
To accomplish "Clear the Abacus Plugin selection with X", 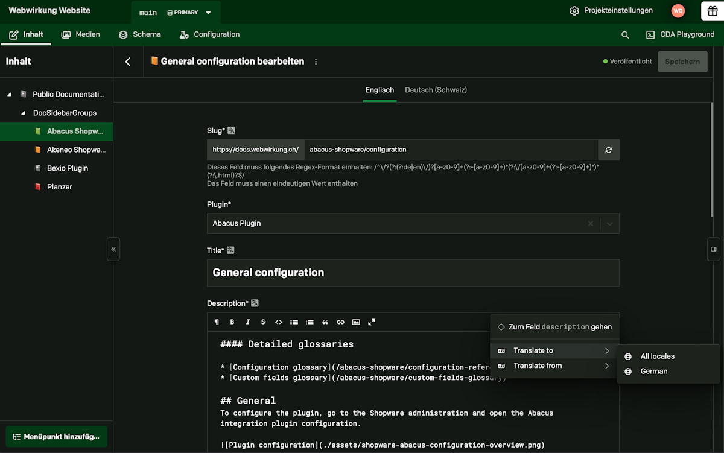I will point(591,223).
